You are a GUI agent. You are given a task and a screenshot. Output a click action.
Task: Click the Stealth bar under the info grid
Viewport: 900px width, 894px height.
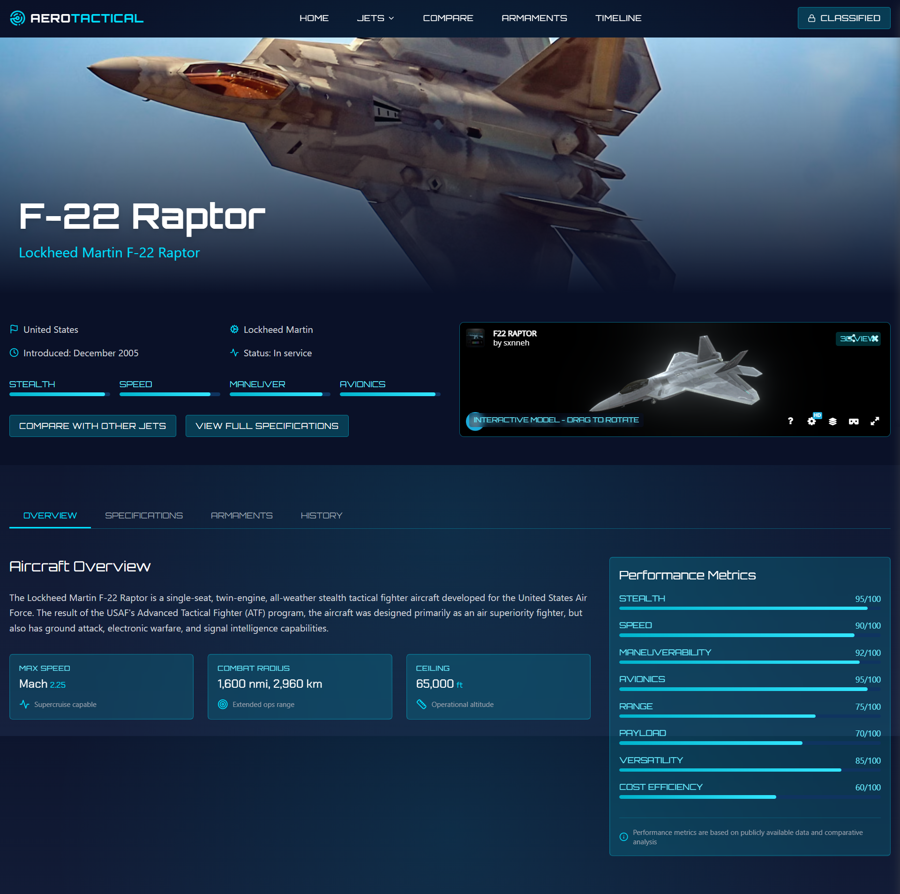(x=60, y=394)
